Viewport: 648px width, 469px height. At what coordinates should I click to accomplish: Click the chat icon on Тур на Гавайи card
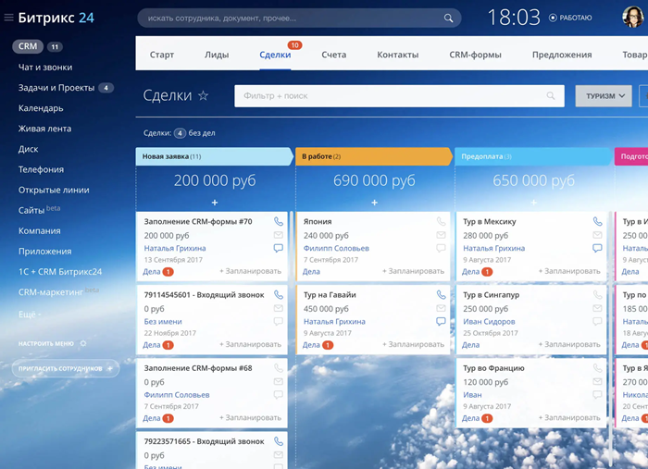(441, 321)
